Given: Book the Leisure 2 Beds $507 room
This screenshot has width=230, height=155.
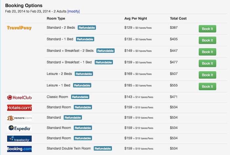Looking at the screenshot, I should click(x=207, y=75).
